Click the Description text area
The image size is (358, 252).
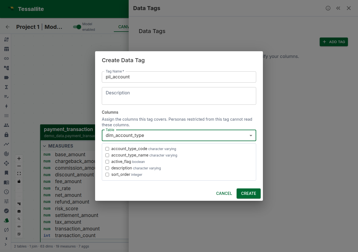pyautogui.click(x=179, y=96)
